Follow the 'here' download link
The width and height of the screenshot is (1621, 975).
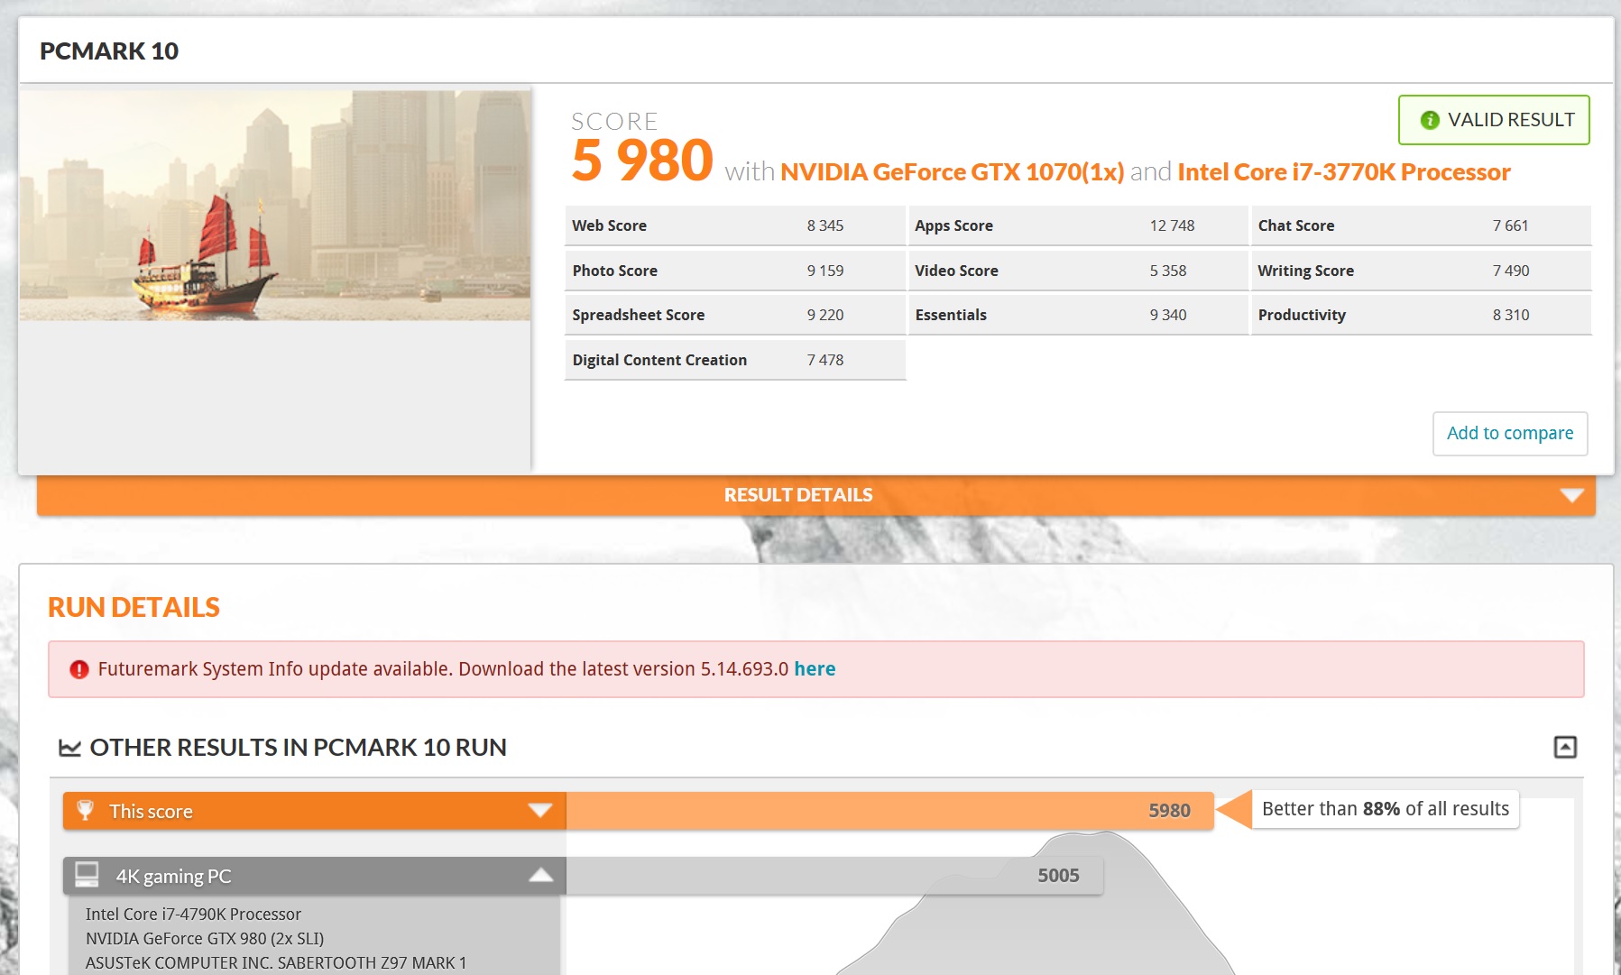coord(815,669)
